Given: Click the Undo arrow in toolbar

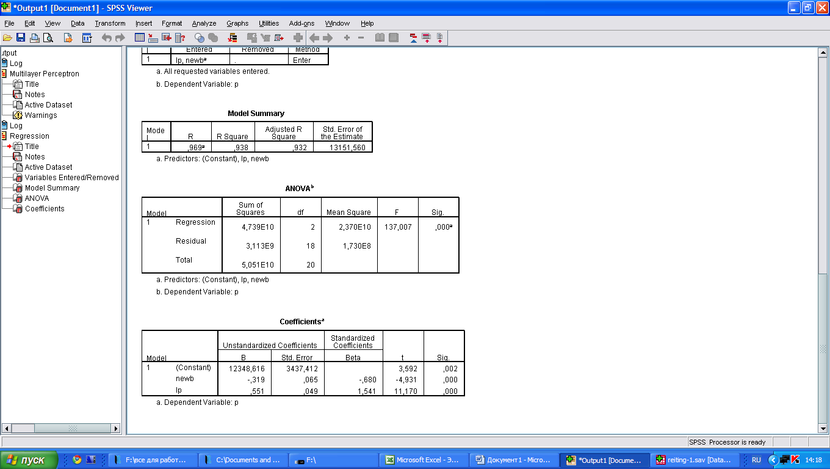Looking at the screenshot, I should (107, 38).
